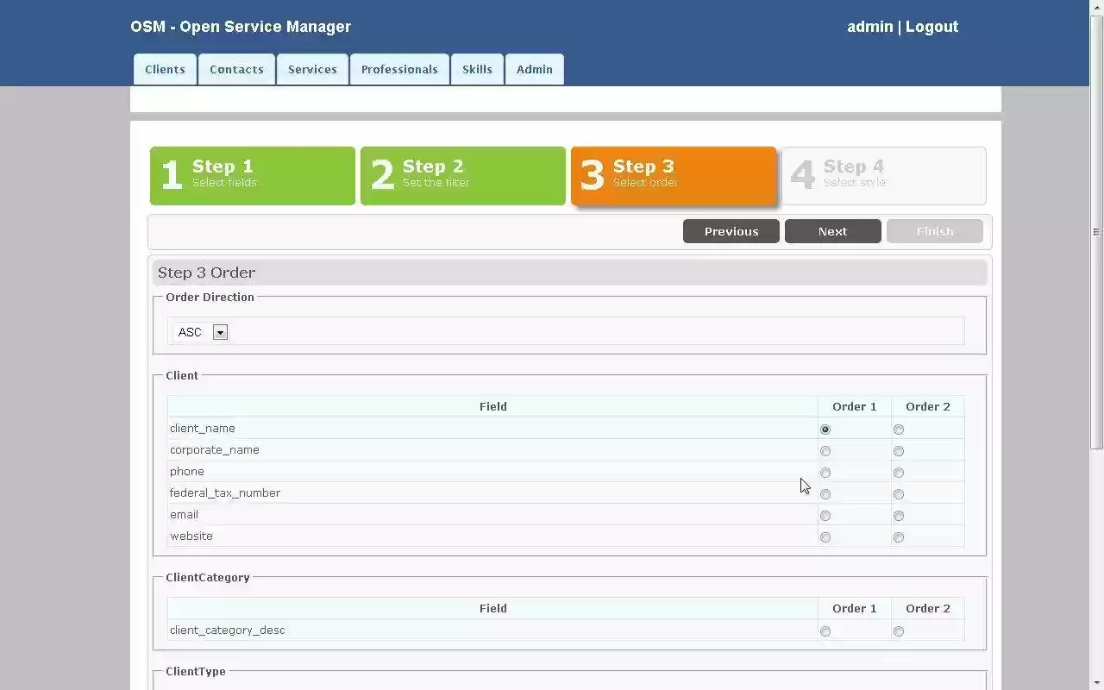
Task: Open the Clients tab
Action: (165, 69)
